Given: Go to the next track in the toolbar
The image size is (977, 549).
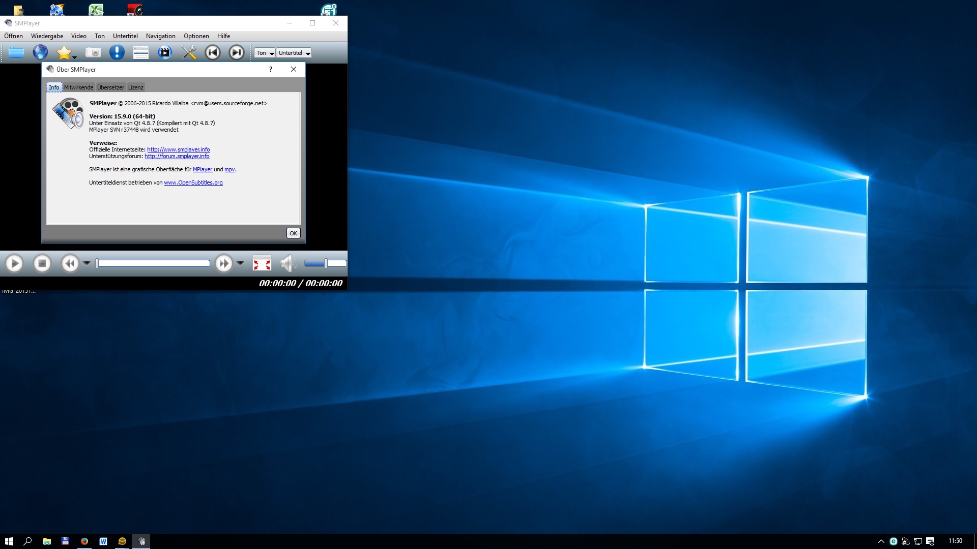Looking at the screenshot, I should coord(236,52).
